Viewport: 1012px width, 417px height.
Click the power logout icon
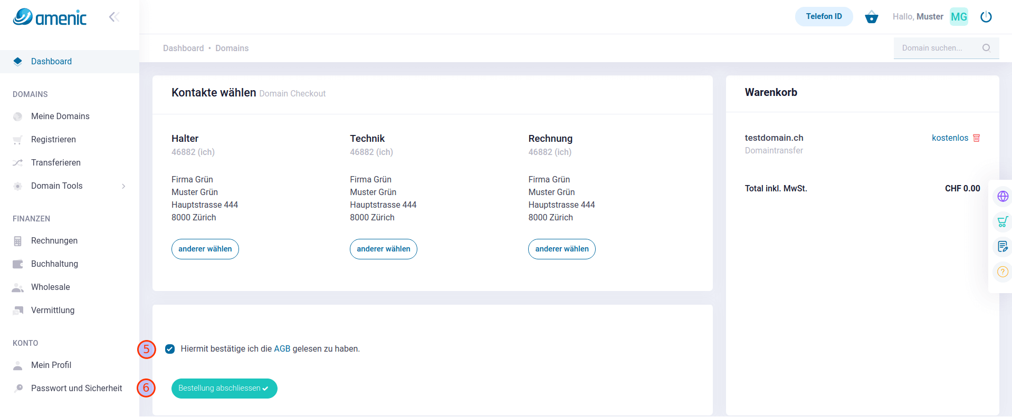coord(986,17)
